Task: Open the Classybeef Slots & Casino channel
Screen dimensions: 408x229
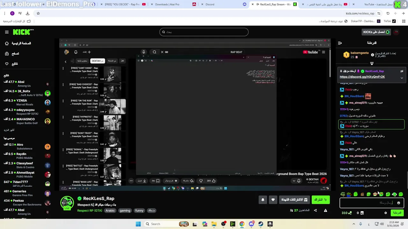Action: pyautogui.click(x=27, y=165)
